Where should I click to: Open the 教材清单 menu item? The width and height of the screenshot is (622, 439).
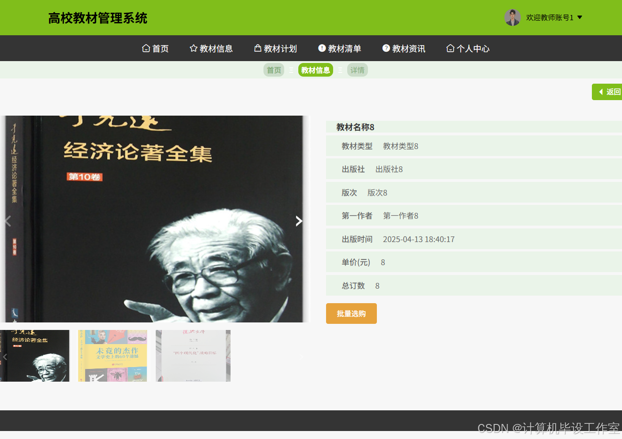pyautogui.click(x=340, y=48)
